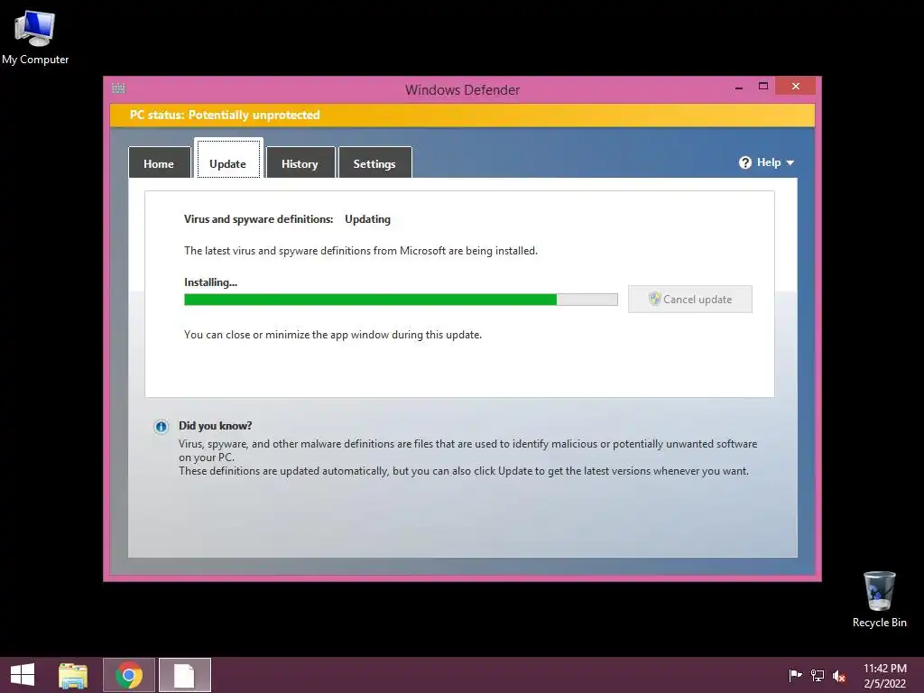
Task: Click the 'You can close or minimize' note
Action: pos(333,335)
